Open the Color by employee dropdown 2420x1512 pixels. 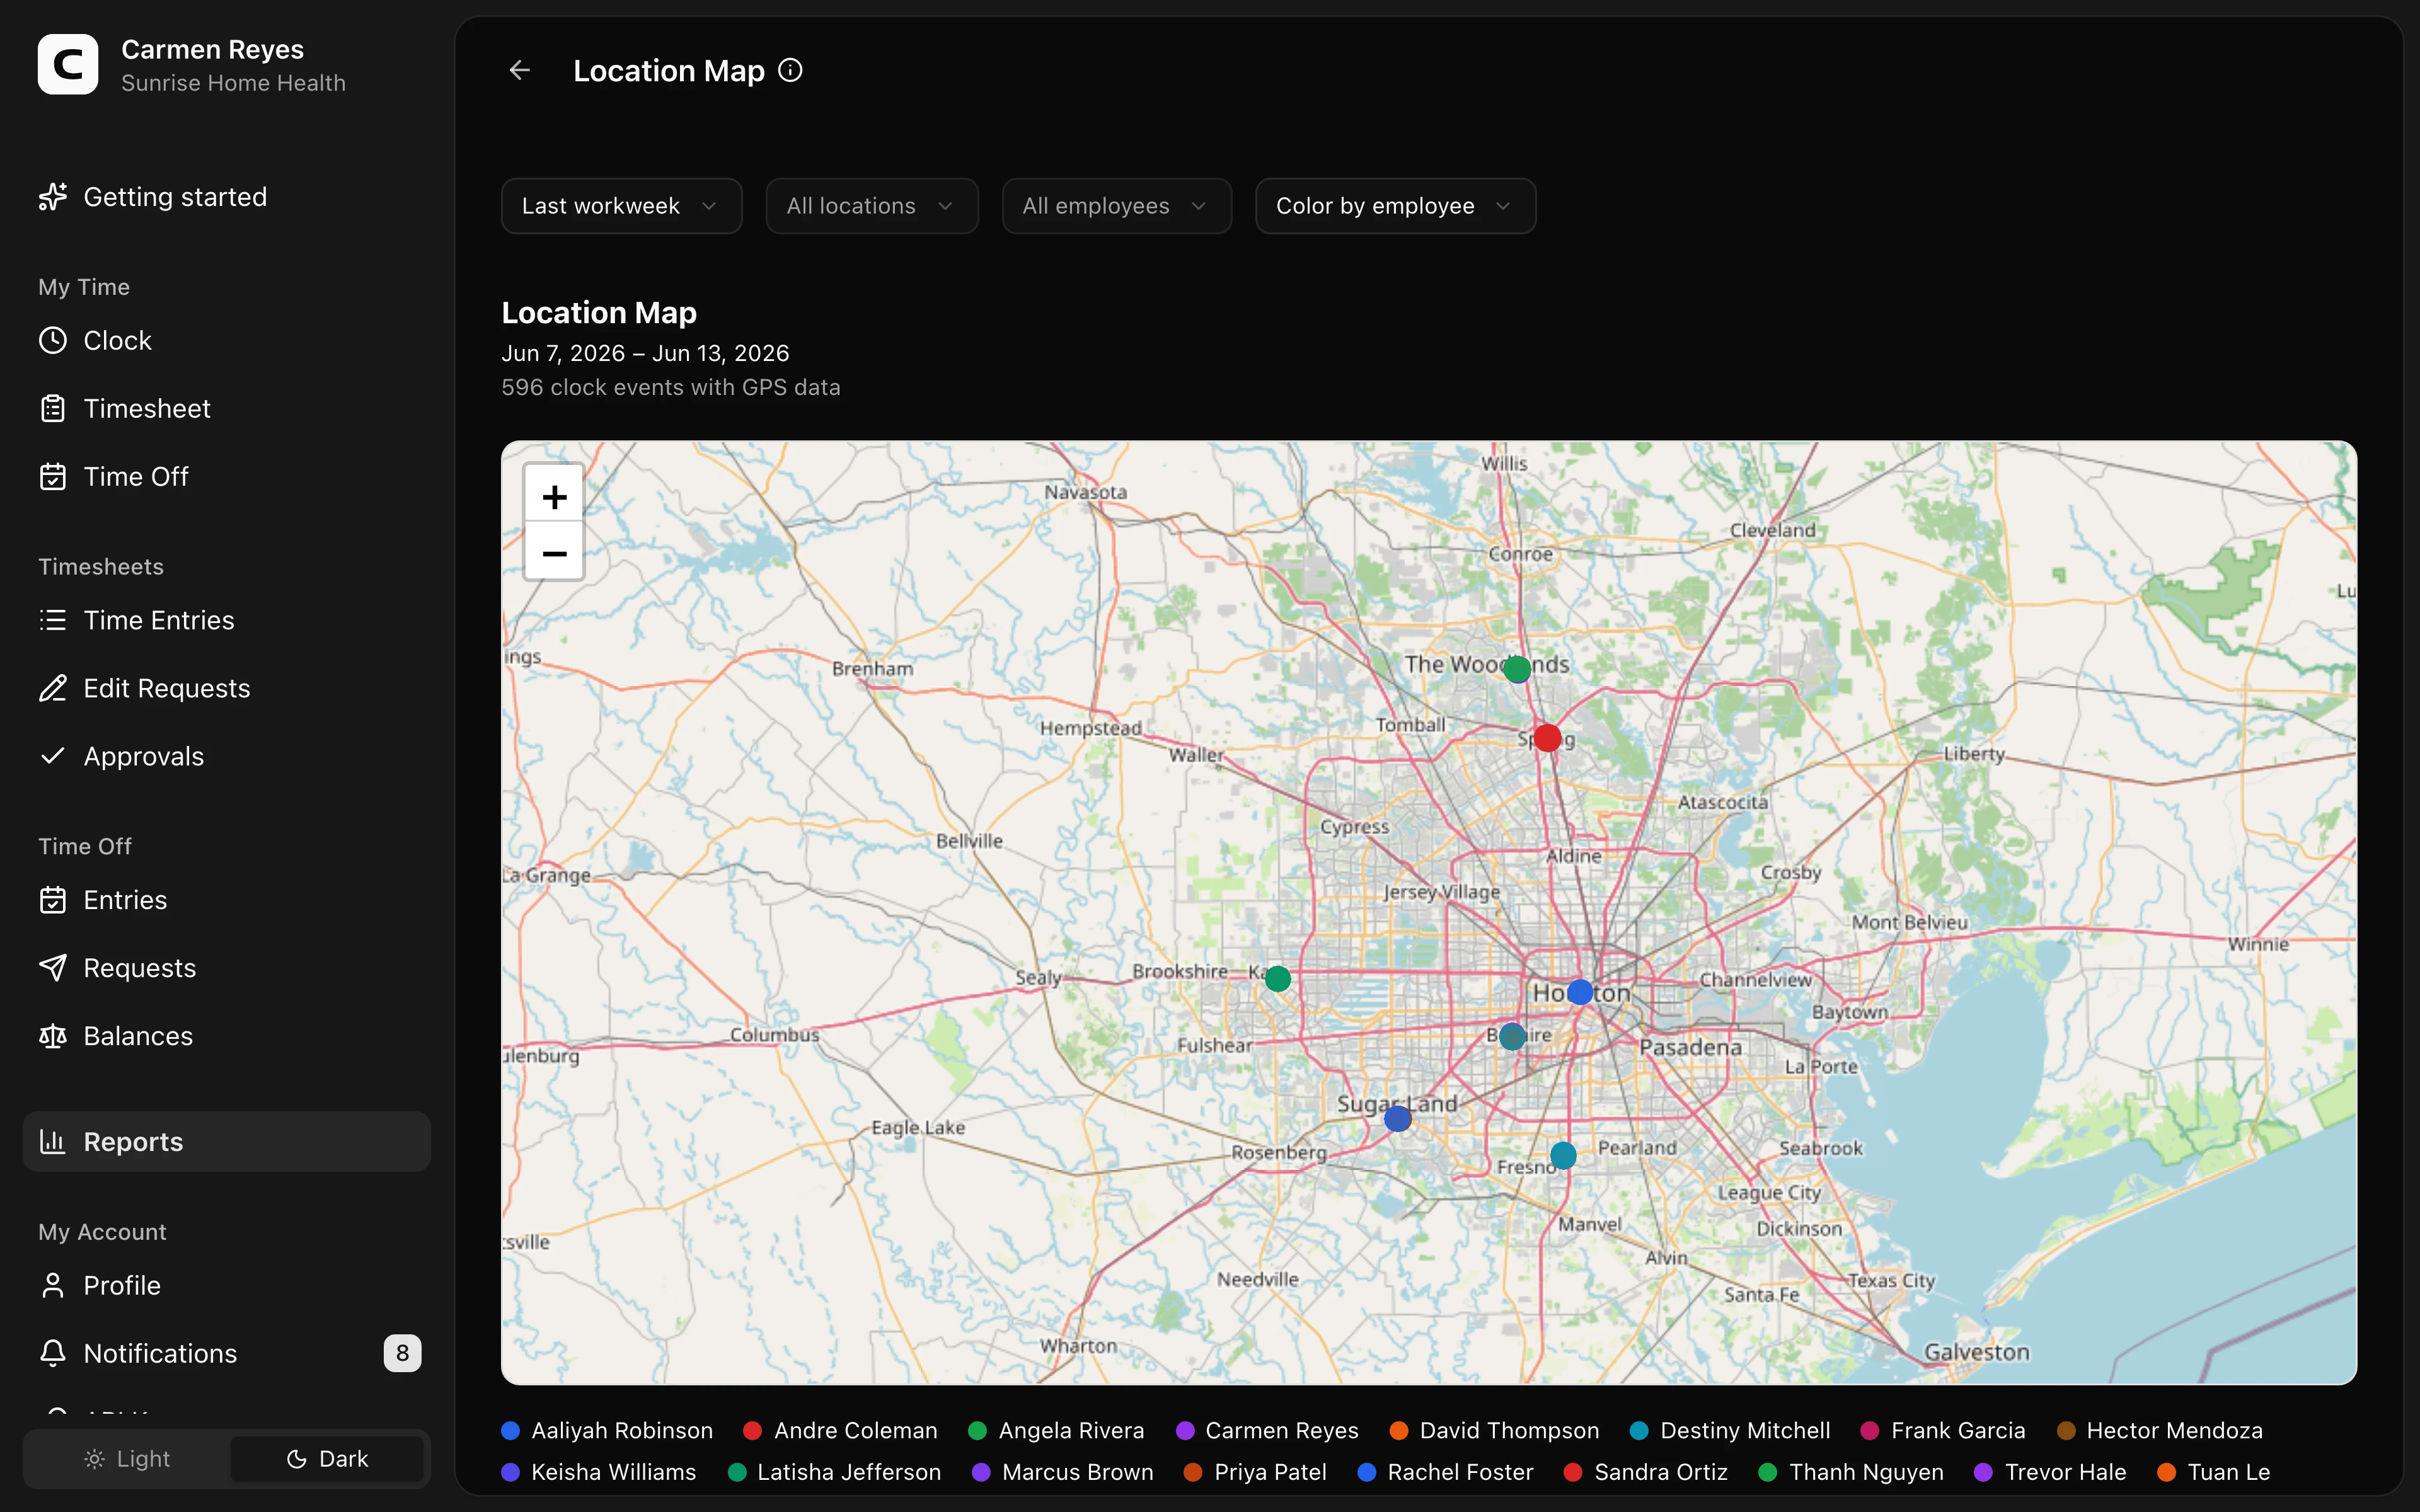tap(1395, 206)
